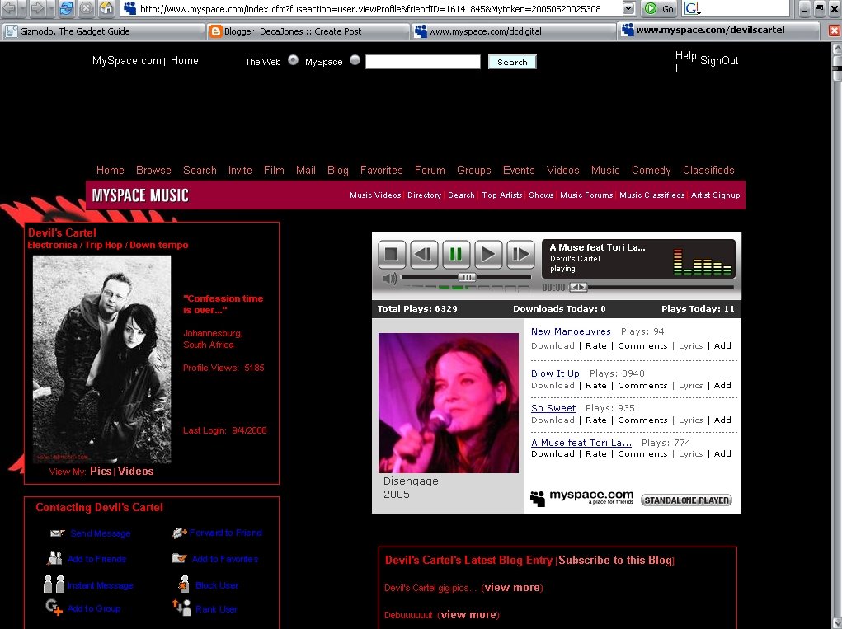Reload the page with the refresh icon

[x=67, y=8]
